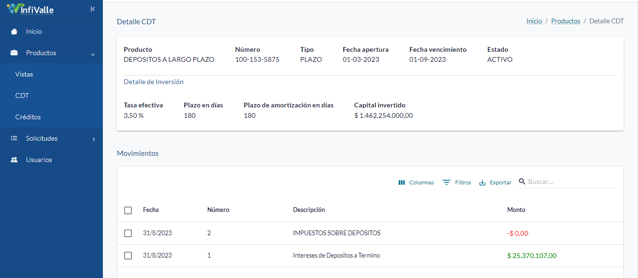
Task: Click the ACTIVO status value
Action: [500, 59]
